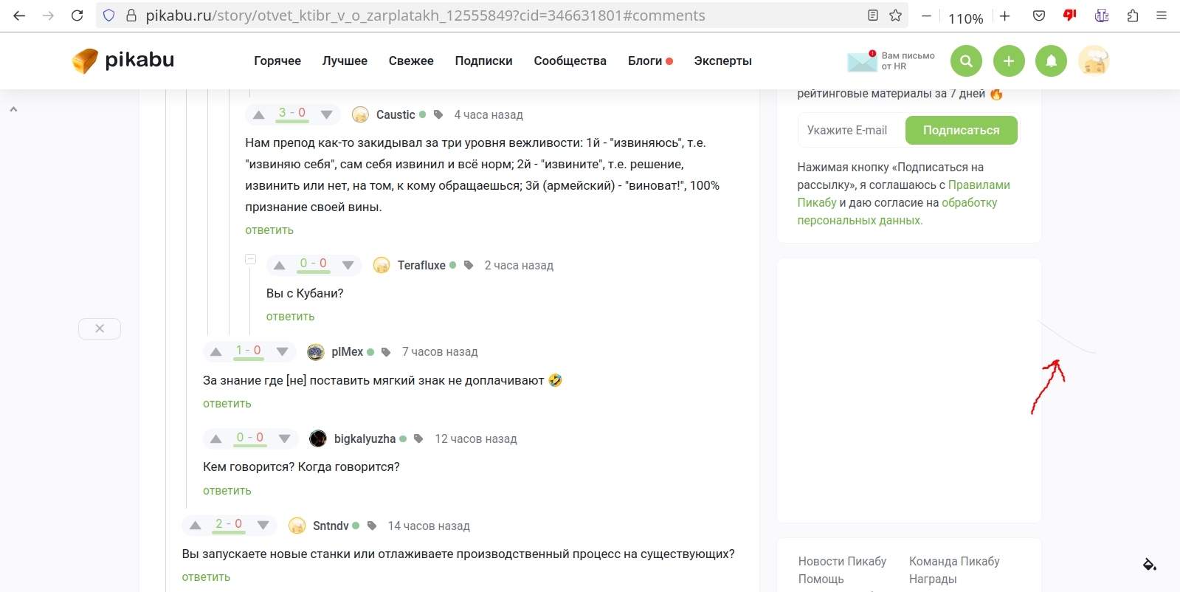Downvote the comment by plMex
1180x592 pixels.
[x=282, y=352]
